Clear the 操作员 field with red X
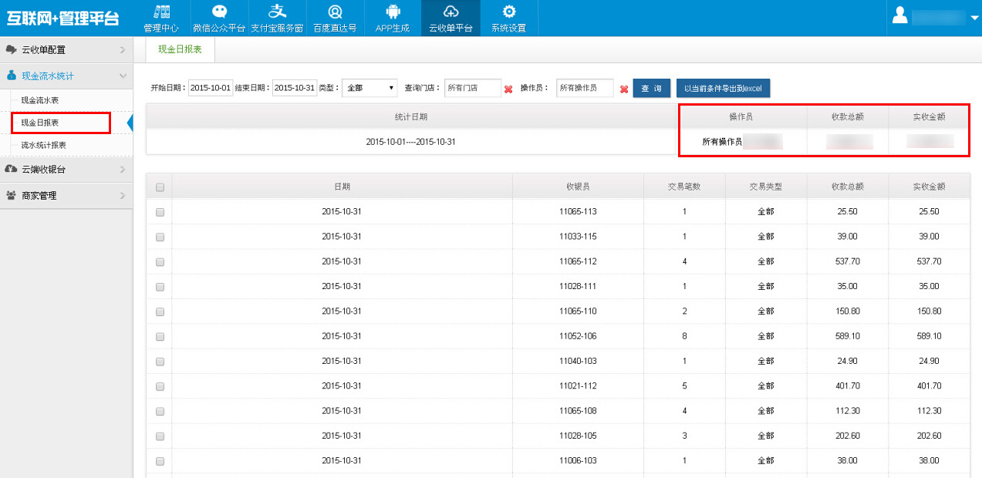 [624, 89]
